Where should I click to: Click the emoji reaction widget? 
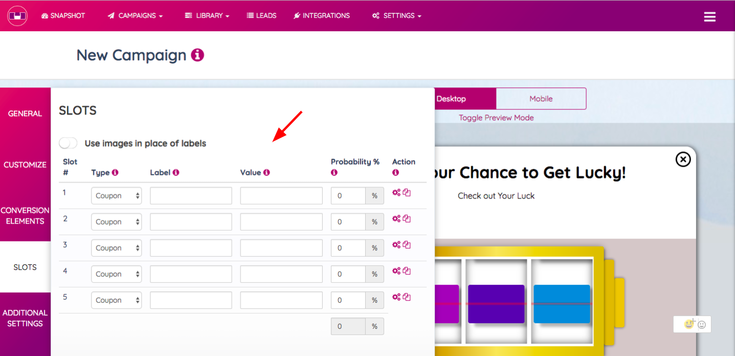692,324
